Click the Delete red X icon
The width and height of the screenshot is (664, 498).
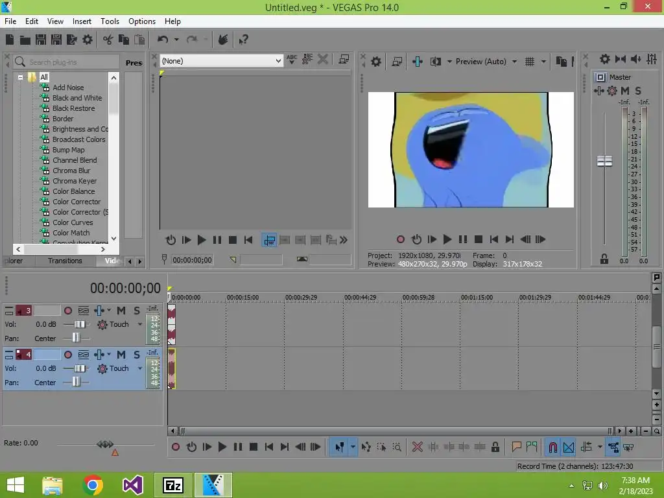(417, 447)
